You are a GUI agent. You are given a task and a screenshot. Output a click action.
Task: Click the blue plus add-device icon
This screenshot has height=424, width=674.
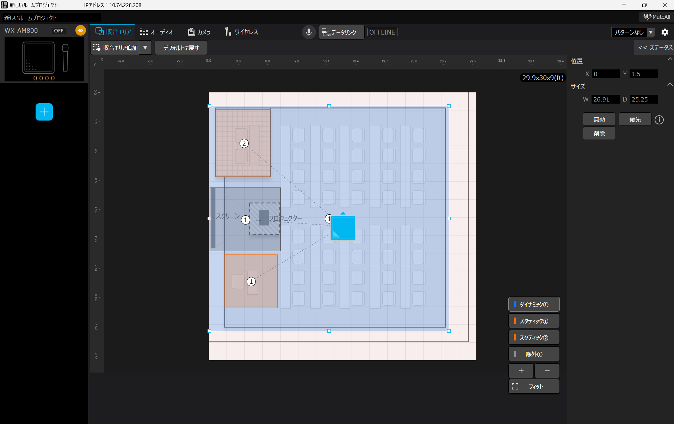point(44,112)
